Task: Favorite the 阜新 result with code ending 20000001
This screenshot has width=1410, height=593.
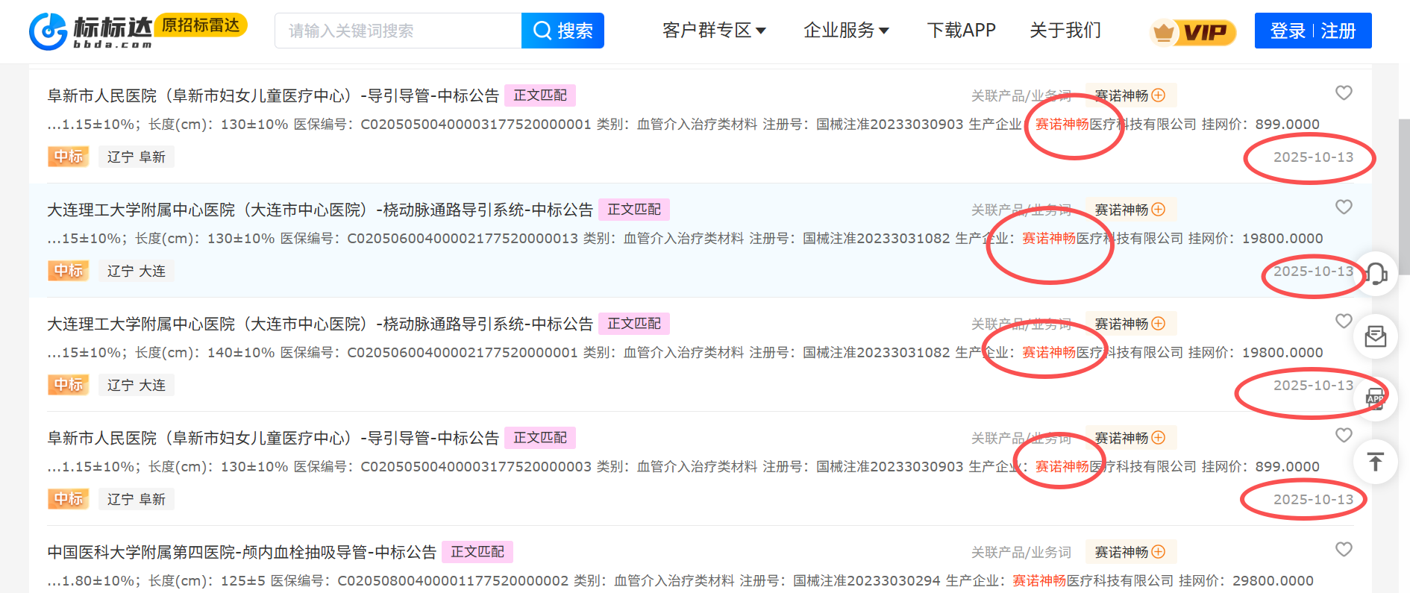Action: point(1344,92)
